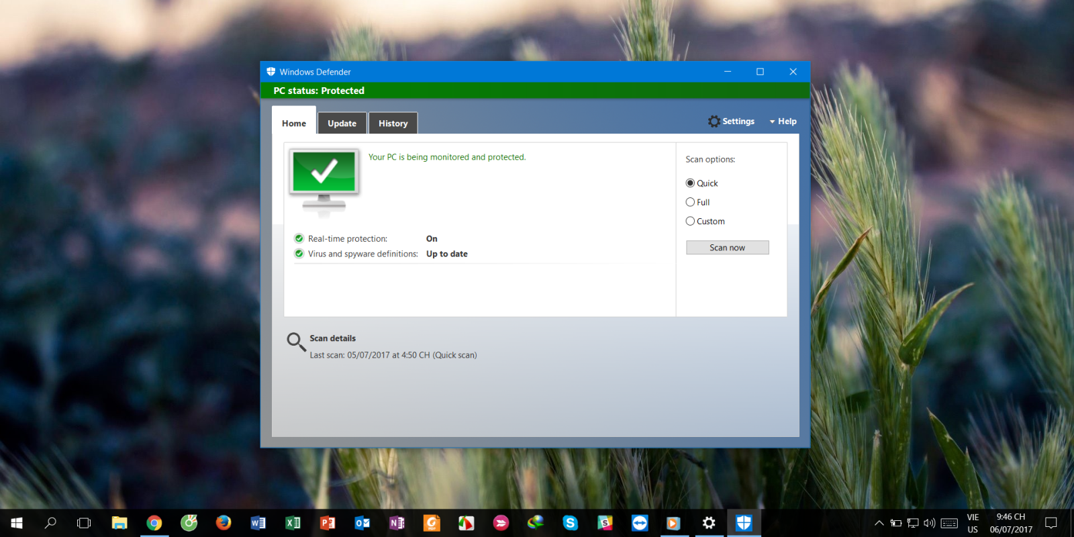Open the History tab
Viewport: 1074px width, 537px height.
pos(393,124)
